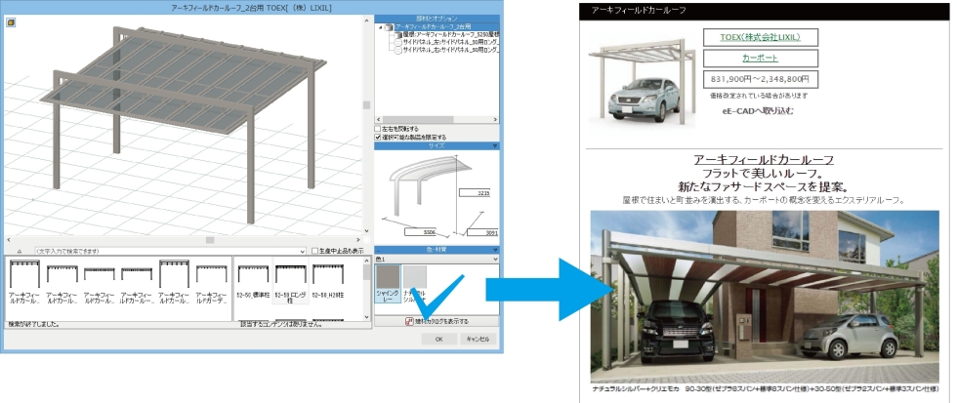Viewport: 957px width, 403px height.
Task: Collapse the サイズ section header
Action: point(495,146)
